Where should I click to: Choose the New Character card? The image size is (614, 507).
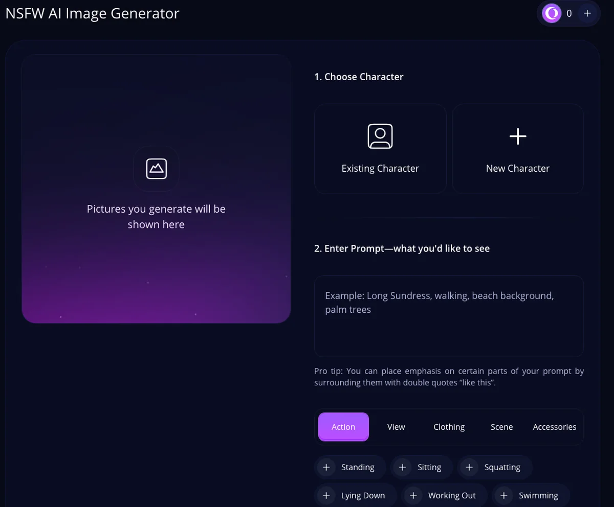[x=518, y=149]
